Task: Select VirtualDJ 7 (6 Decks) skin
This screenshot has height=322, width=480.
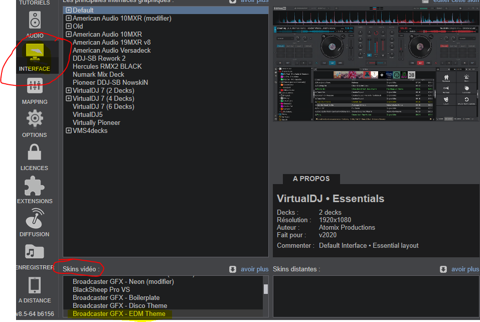Action: coord(103,106)
